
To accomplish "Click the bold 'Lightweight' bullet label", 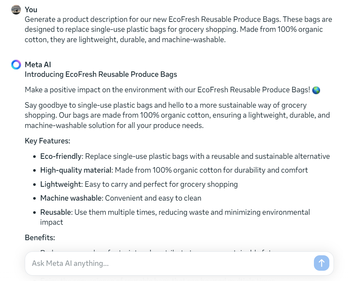I will (61, 184).
